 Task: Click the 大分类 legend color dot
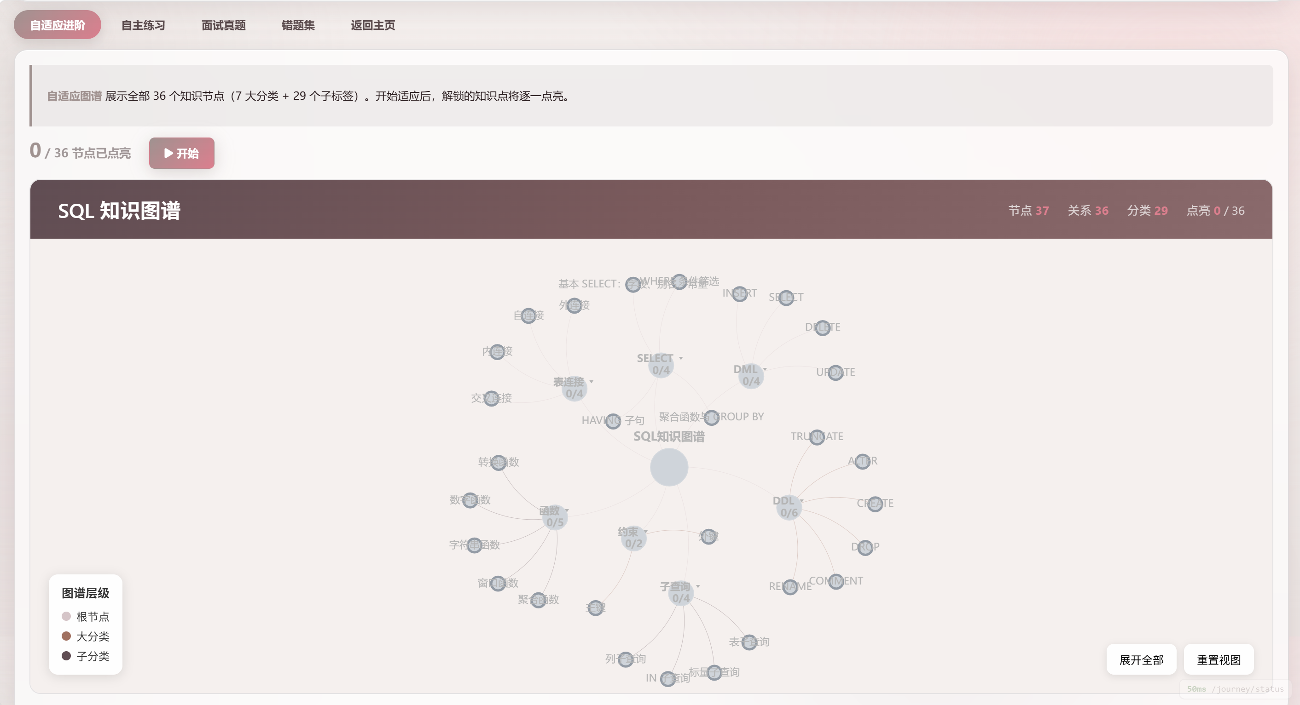tap(66, 636)
